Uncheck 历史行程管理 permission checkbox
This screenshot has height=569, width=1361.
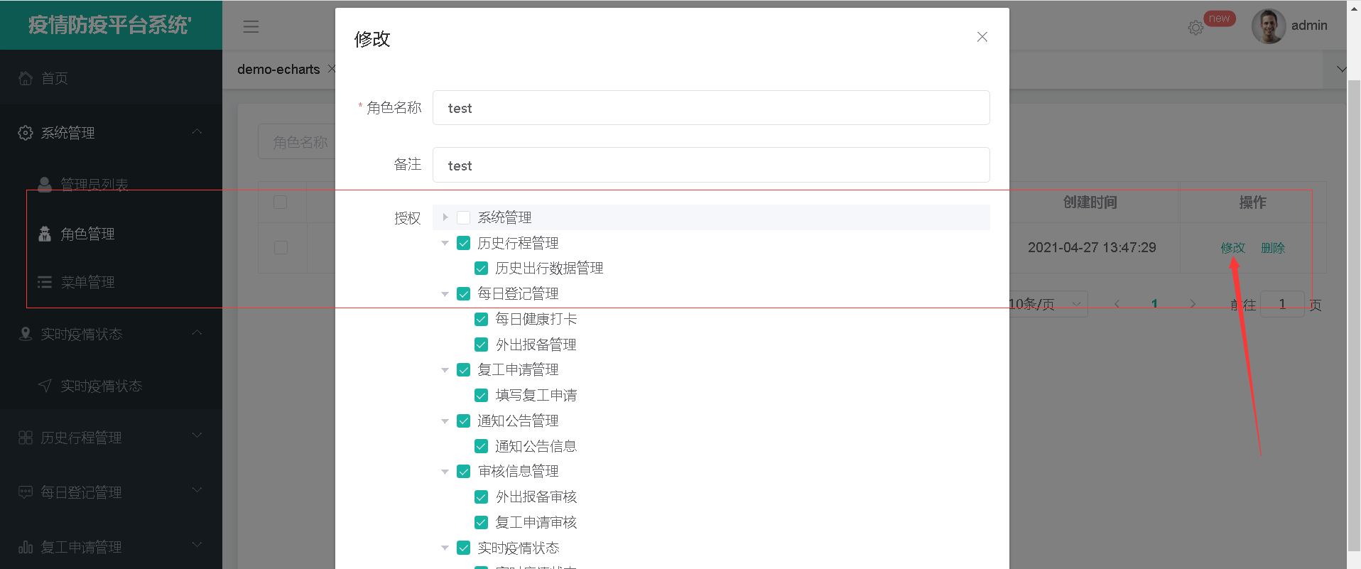pyautogui.click(x=463, y=243)
